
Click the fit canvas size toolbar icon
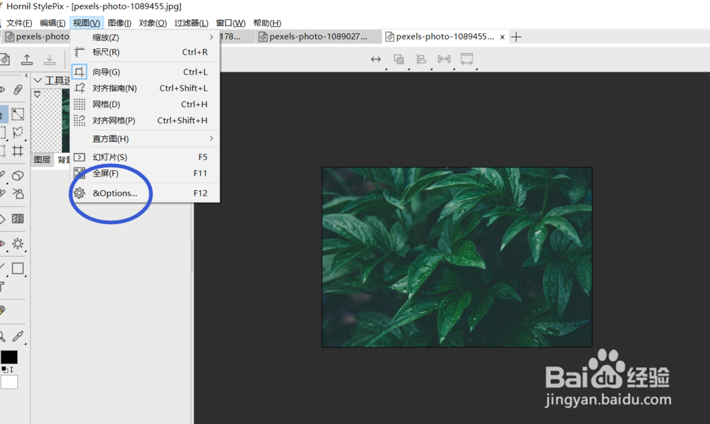click(x=467, y=60)
